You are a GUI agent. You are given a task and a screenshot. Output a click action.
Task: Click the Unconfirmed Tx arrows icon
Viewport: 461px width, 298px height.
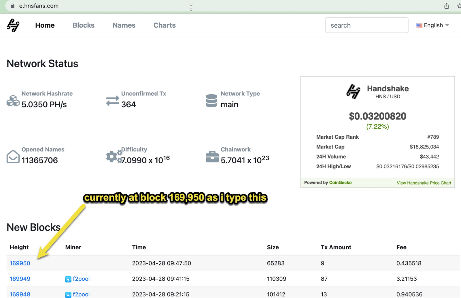(112, 101)
